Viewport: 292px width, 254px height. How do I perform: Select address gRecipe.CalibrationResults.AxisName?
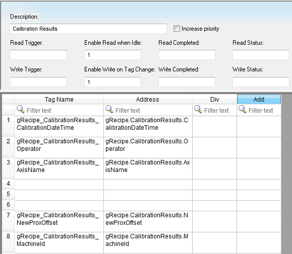pos(148,169)
